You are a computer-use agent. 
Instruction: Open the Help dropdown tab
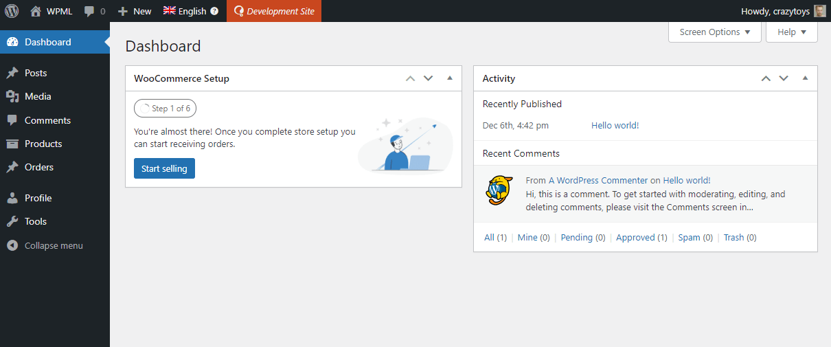(792, 32)
